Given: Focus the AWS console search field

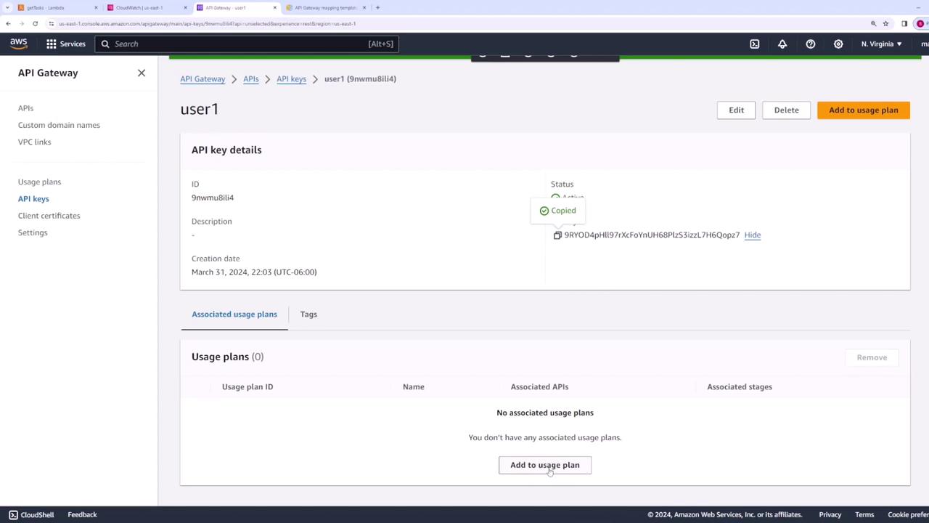Looking at the screenshot, I should 247,44.
